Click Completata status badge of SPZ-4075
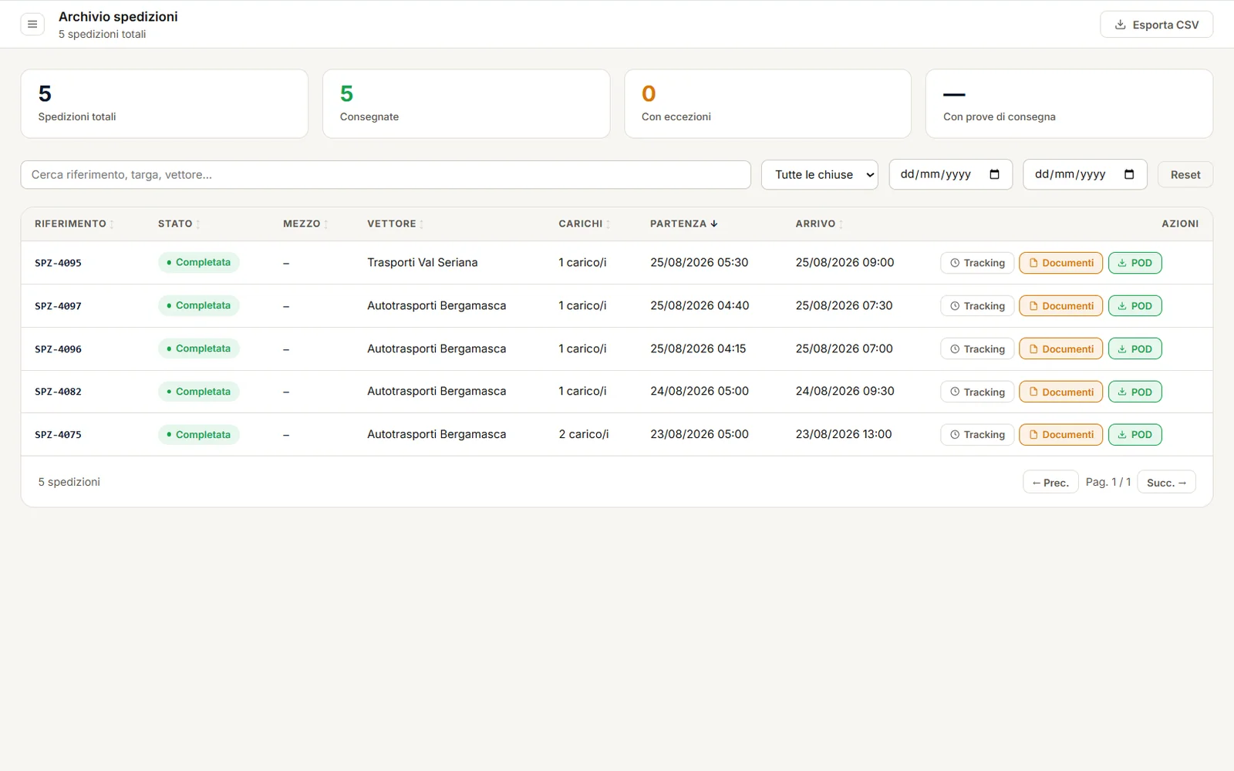 (x=199, y=435)
